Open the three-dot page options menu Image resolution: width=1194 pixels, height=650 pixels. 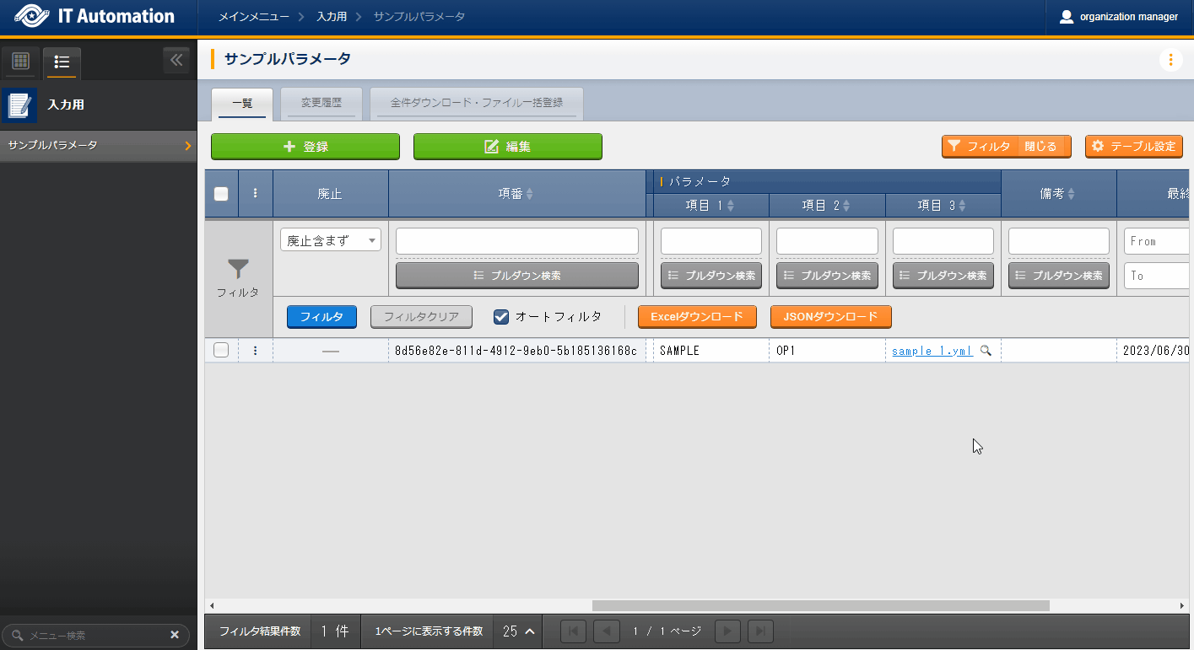pos(1170,60)
